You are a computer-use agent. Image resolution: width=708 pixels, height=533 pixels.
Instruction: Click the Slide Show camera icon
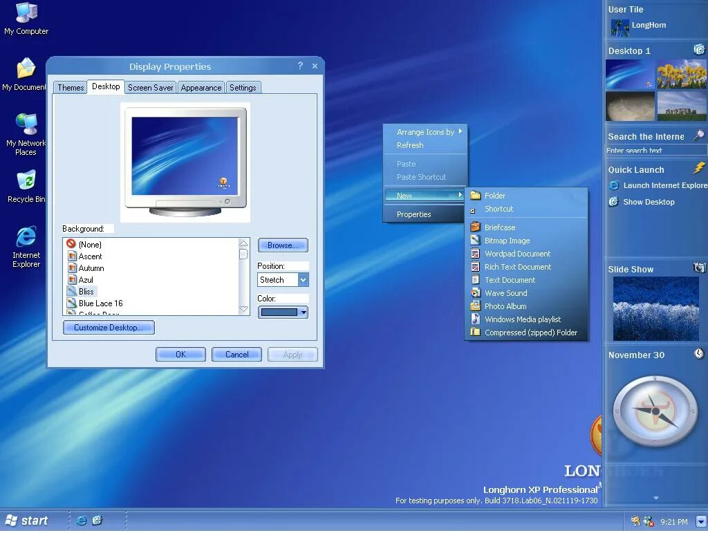coord(699,268)
